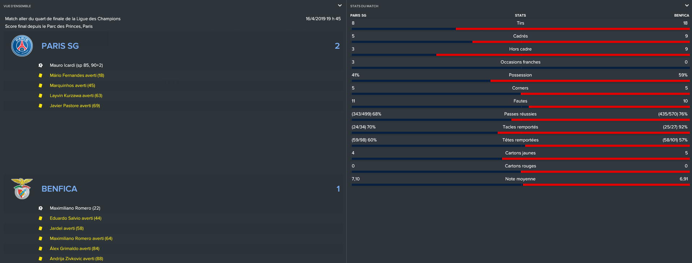
Task: Click the Benfica eagle crest logo
Action: (x=22, y=189)
